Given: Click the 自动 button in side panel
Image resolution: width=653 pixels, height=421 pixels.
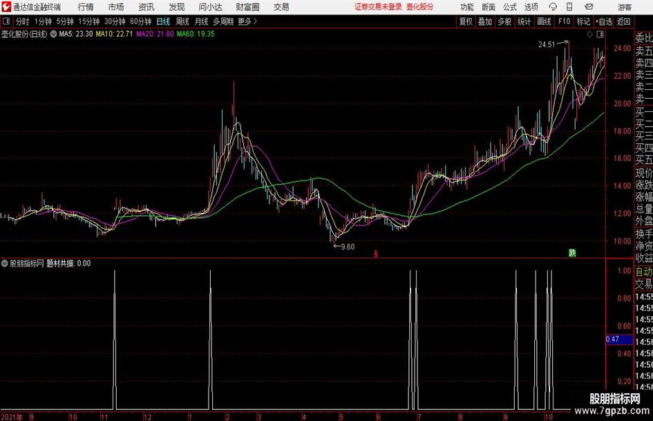Looking at the screenshot, I should 644,272.
